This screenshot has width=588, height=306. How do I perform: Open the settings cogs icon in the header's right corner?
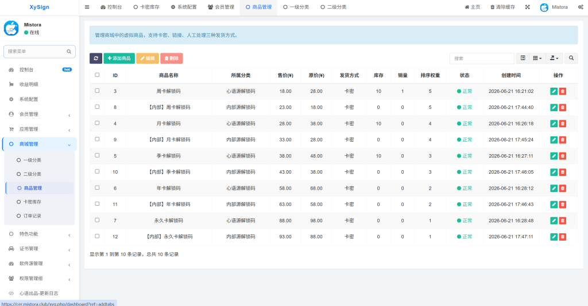(x=581, y=7)
